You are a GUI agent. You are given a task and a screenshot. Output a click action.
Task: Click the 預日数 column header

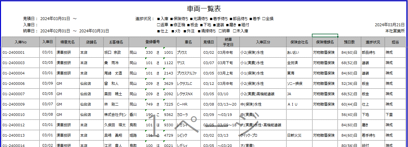349,42
